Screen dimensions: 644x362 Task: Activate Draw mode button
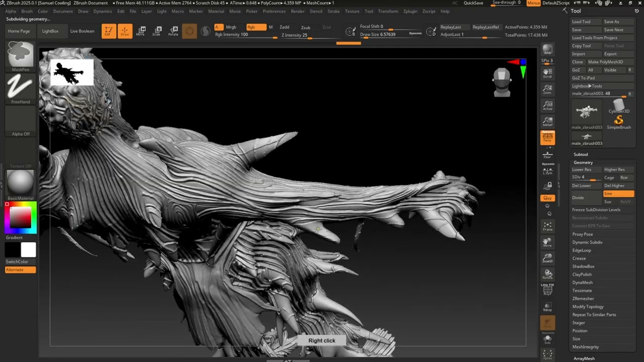[125, 31]
